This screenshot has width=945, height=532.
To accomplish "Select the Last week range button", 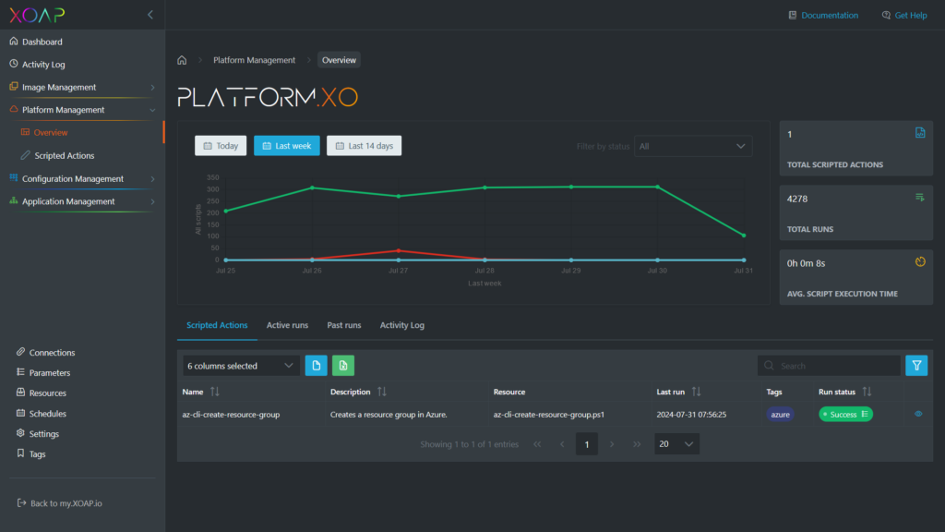I will (x=287, y=146).
